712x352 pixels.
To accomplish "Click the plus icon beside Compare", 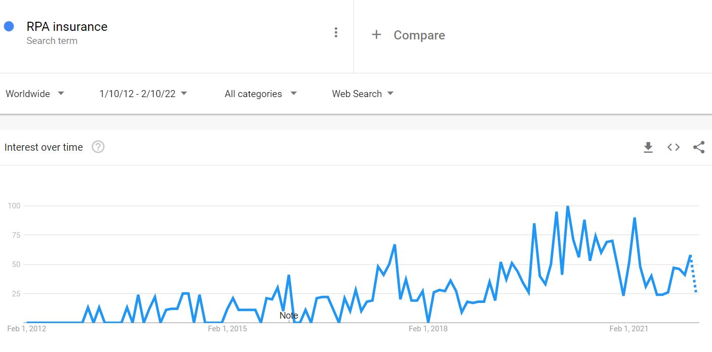I will pos(376,34).
